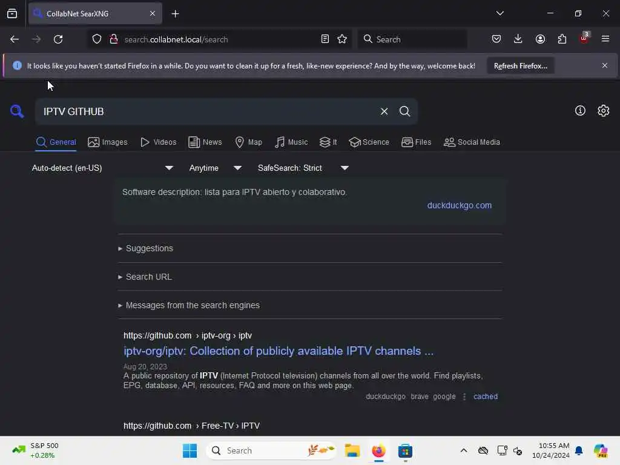This screenshot has height=465, width=620.
Task: Select the General search category tab
Action: pyautogui.click(x=56, y=142)
